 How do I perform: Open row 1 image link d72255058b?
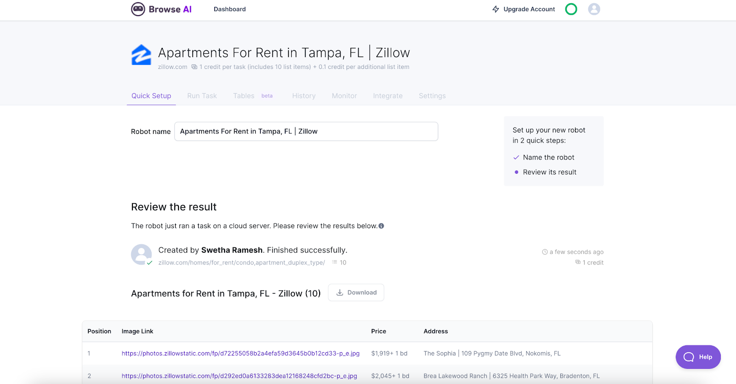241,354
